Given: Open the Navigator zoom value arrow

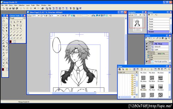Looking at the screenshot, I should (140, 15).
